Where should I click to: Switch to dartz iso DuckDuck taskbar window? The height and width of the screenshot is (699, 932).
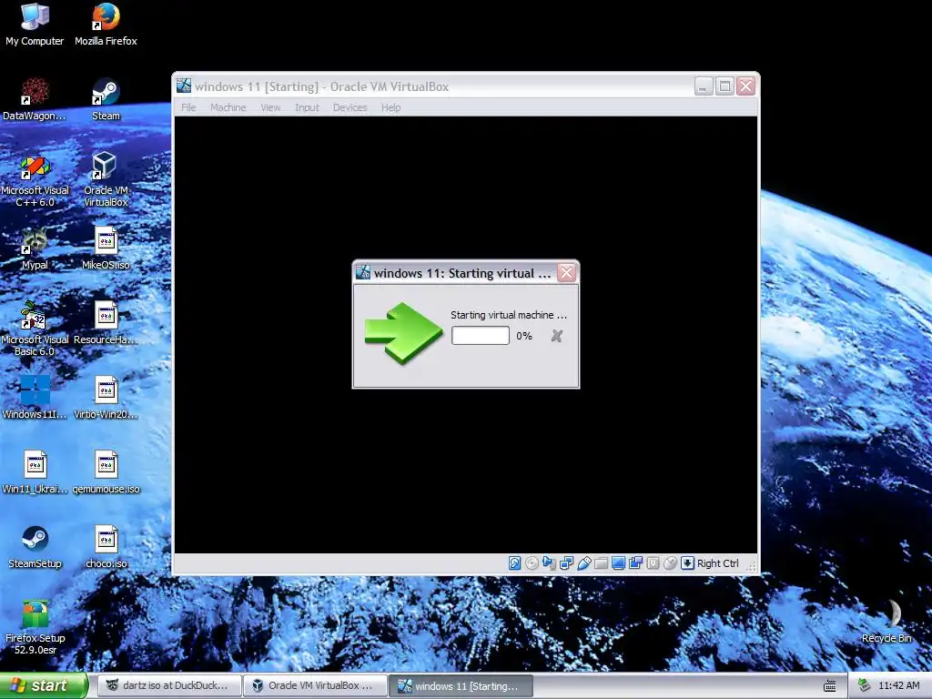(x=169, y=685)
